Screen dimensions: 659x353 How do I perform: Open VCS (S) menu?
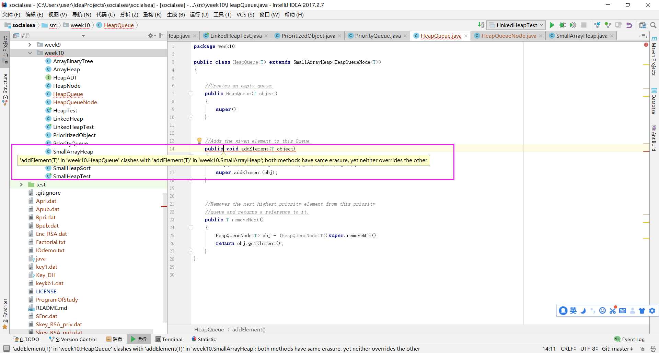coord(245,14)
